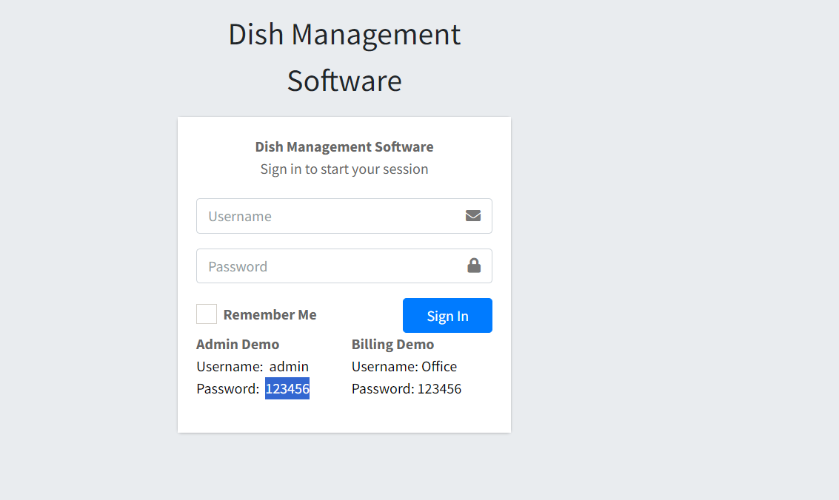This screenshot has height=500, width=839.
Task: Click the Sign In button
Action: click(447, 315)
